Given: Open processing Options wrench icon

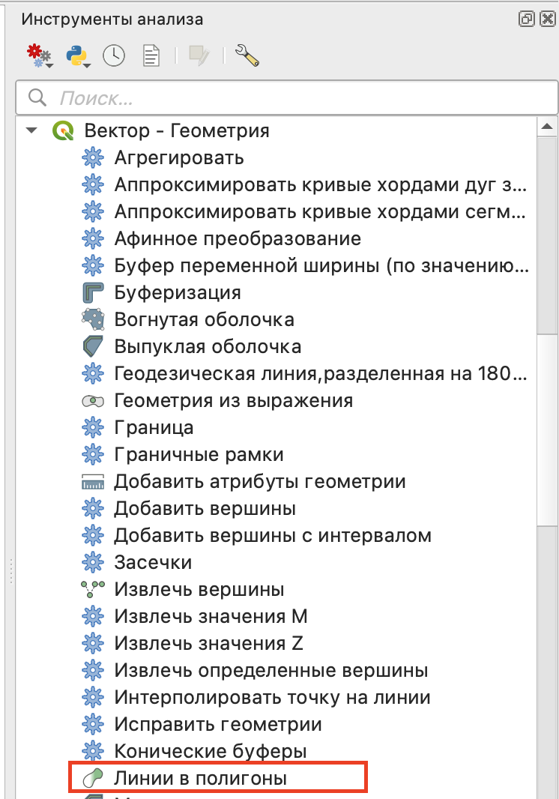Looking at the screenshot, I should point(247,55).
